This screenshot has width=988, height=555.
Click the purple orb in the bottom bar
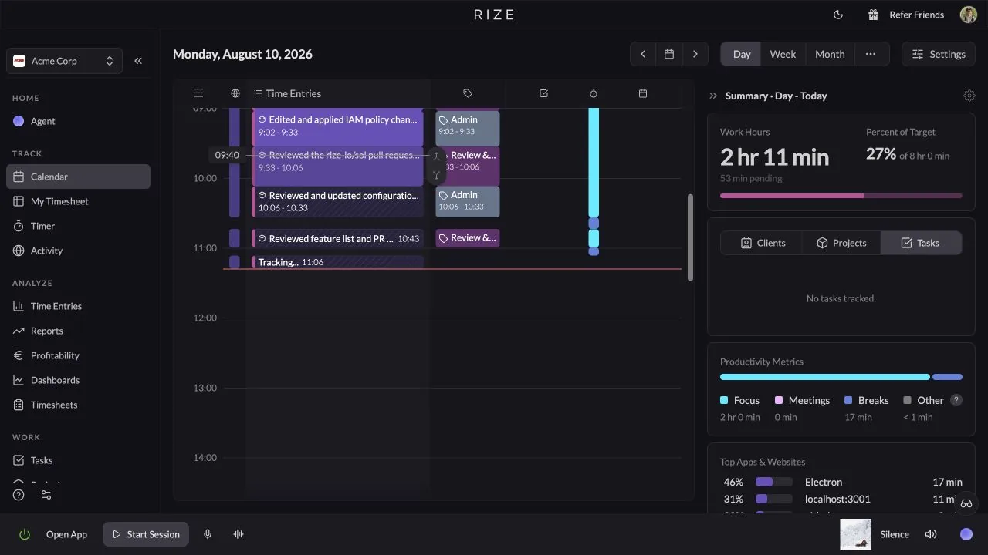(966, 534)
